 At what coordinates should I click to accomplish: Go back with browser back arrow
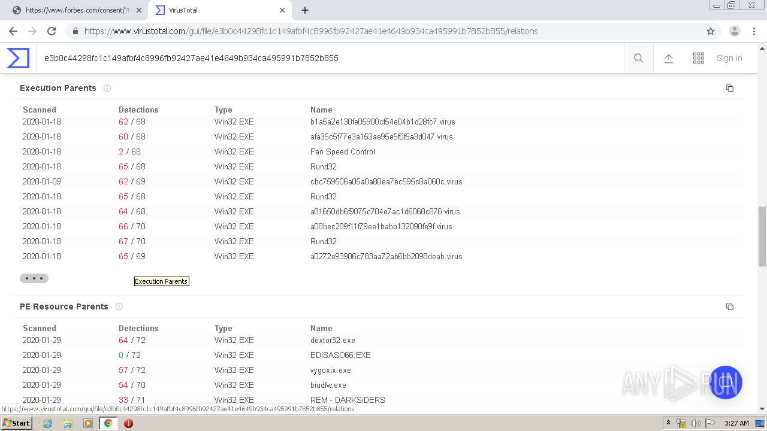pyautogui.click(x=13, y=31)
